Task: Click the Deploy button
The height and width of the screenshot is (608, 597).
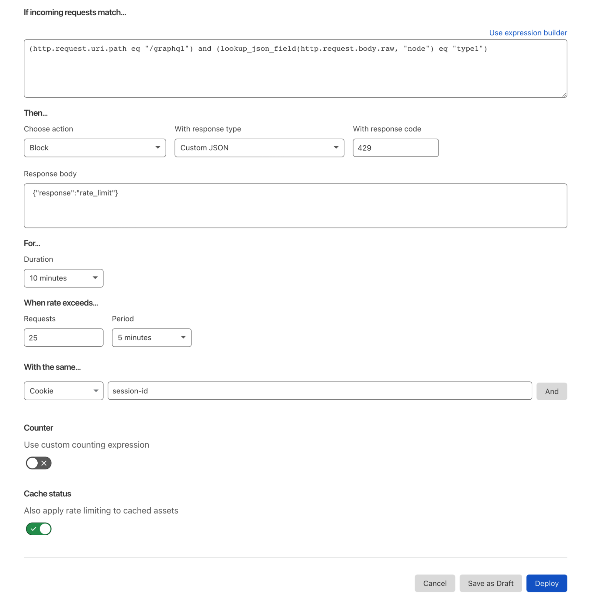Action: [547, 583]
